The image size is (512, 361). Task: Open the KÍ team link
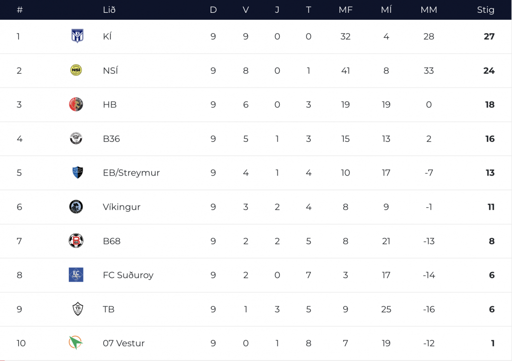pos(107,36)
